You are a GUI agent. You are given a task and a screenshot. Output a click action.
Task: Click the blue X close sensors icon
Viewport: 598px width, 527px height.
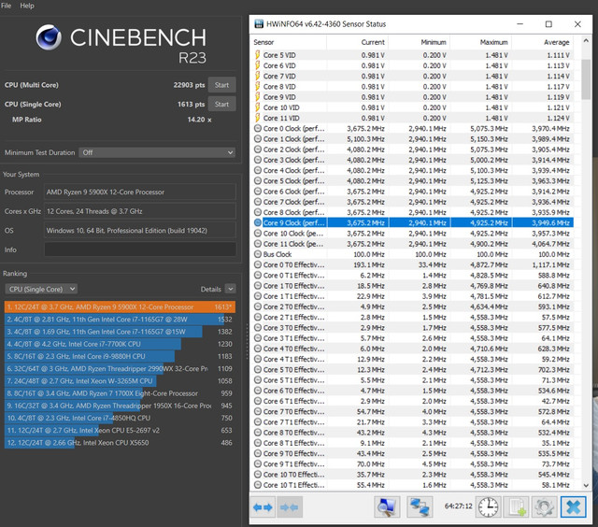tap(572, 506)
